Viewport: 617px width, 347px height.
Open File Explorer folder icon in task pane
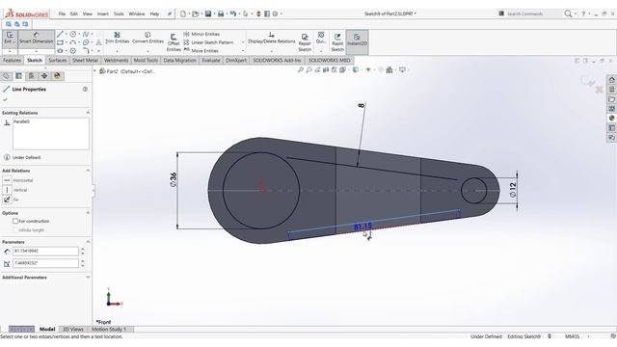point(611,99)
